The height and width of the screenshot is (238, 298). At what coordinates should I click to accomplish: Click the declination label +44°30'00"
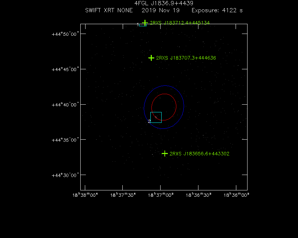65,175
